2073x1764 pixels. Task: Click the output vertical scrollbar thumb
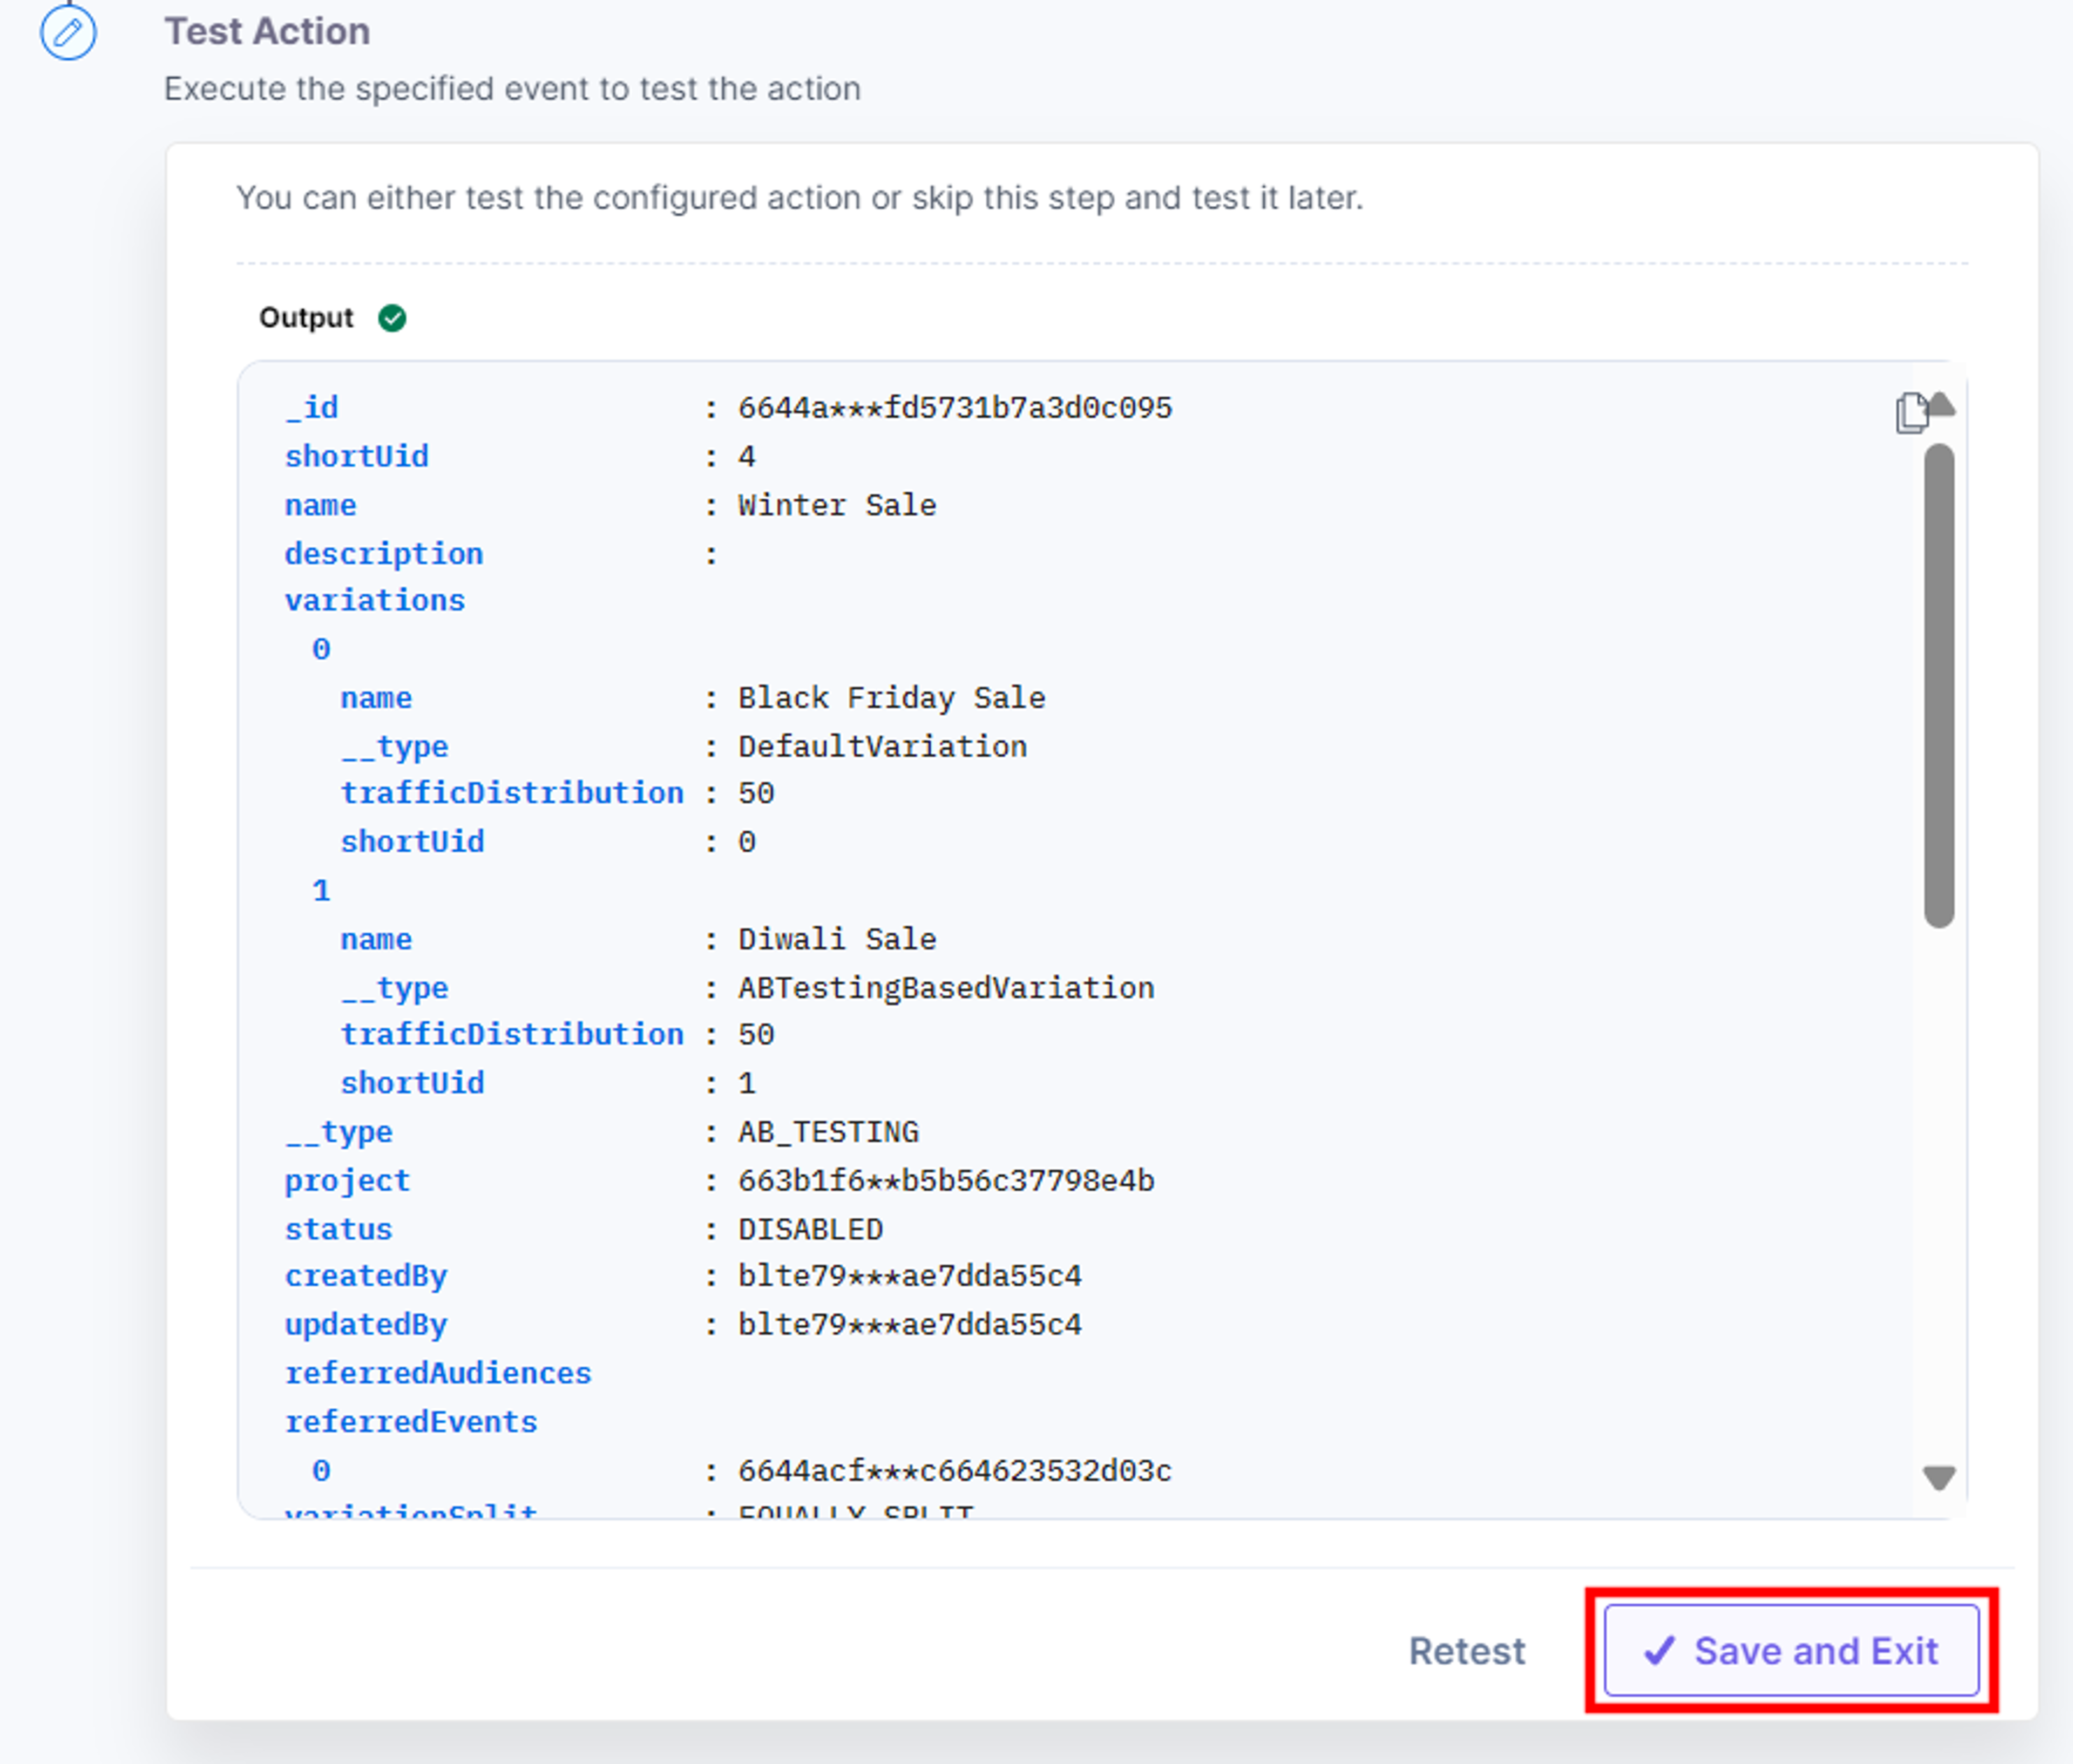[1939, 686]
